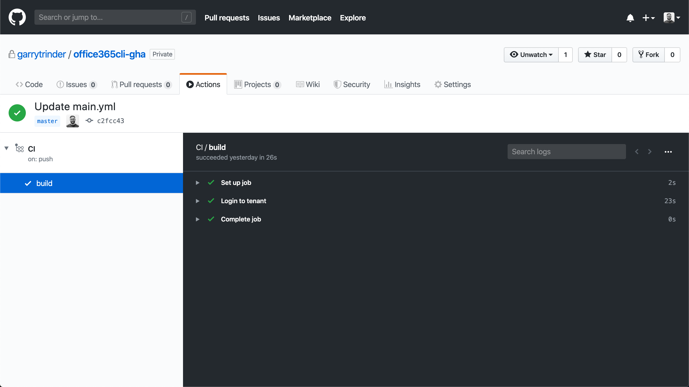Viewport: 689px width, 387px height.
Task: Go to Explore
Action: (x=353, y=18)
